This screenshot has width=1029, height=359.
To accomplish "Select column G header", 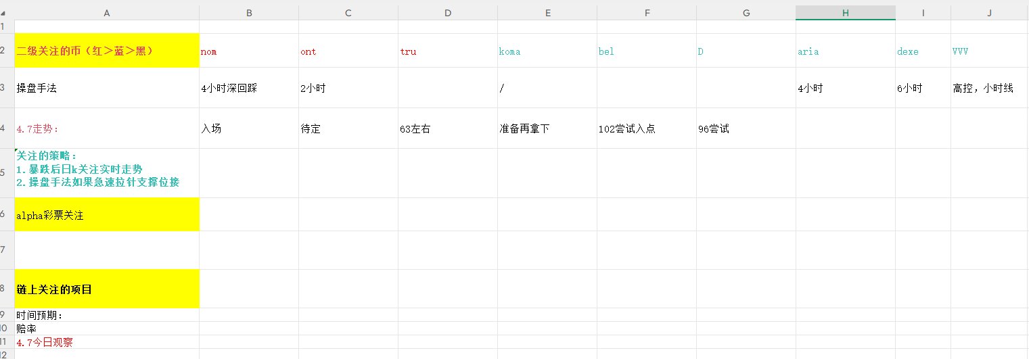I will pos(746,13).
